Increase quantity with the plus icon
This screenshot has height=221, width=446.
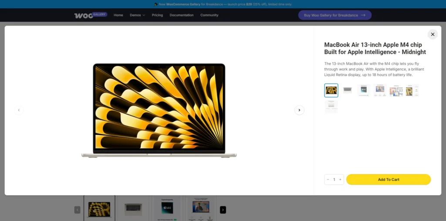340,180
